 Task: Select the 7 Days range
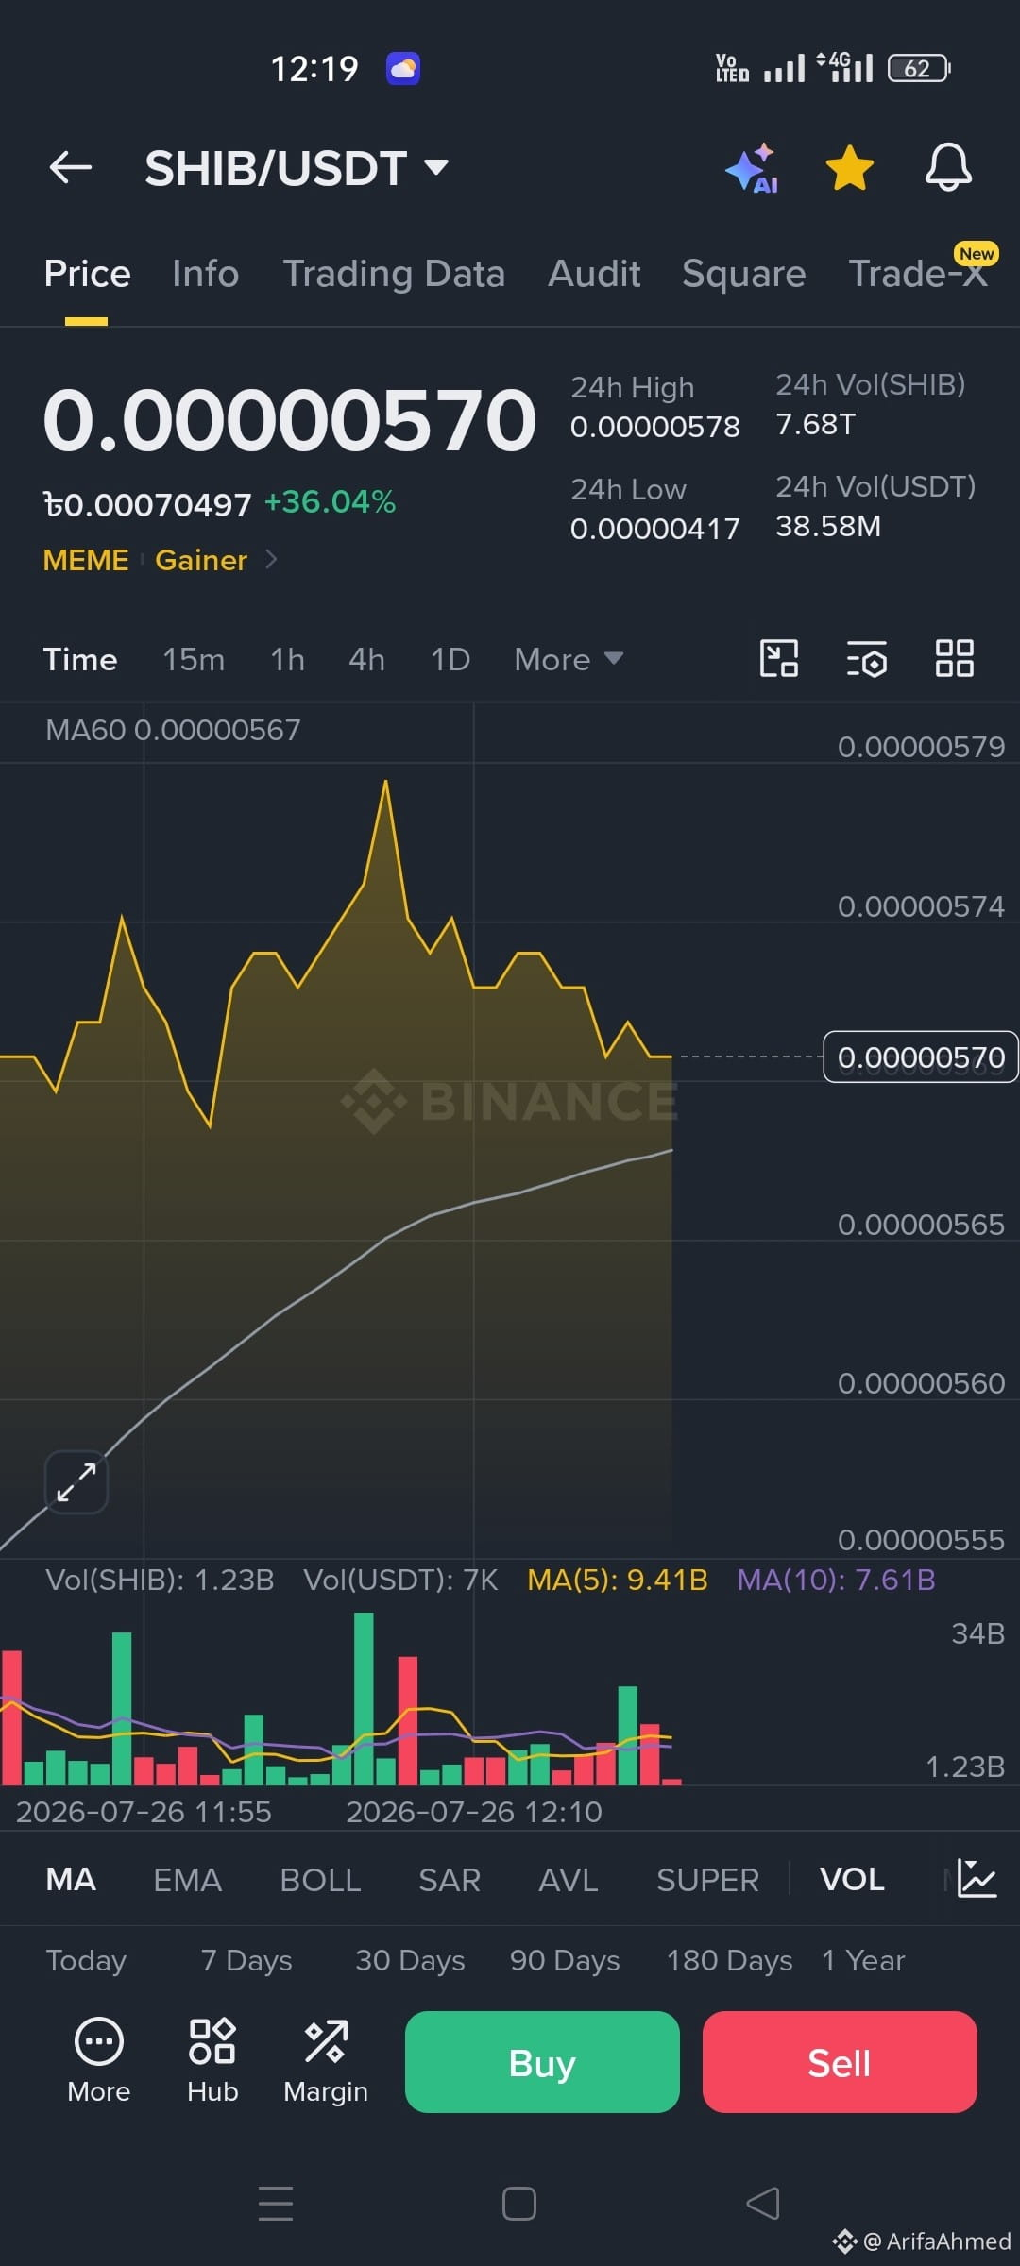(246, 1961)
